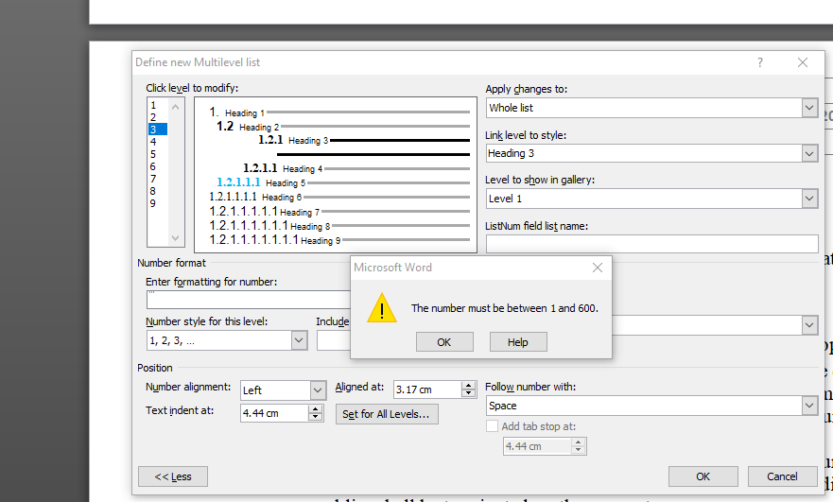Click the << Less button
833x502 pixels.
(x=173, y=476)
